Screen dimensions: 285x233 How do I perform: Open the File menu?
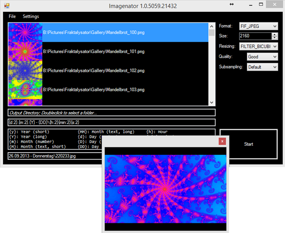coord(12,16)
